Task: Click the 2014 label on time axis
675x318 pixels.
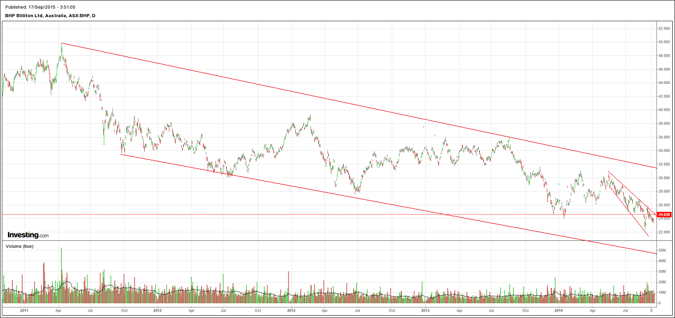Action: (559, 310)
